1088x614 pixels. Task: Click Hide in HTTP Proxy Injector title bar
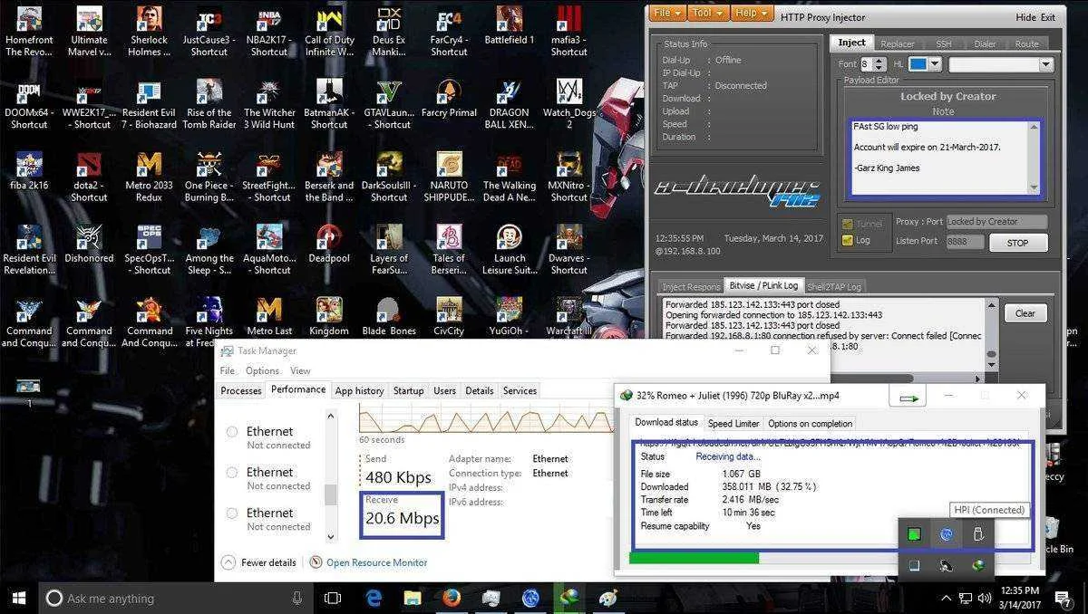[x=1025, y=17]
